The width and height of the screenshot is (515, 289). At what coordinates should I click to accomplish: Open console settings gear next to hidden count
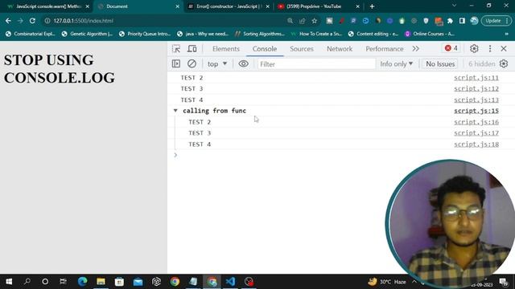pyautogui.click(x=504, y=63)
